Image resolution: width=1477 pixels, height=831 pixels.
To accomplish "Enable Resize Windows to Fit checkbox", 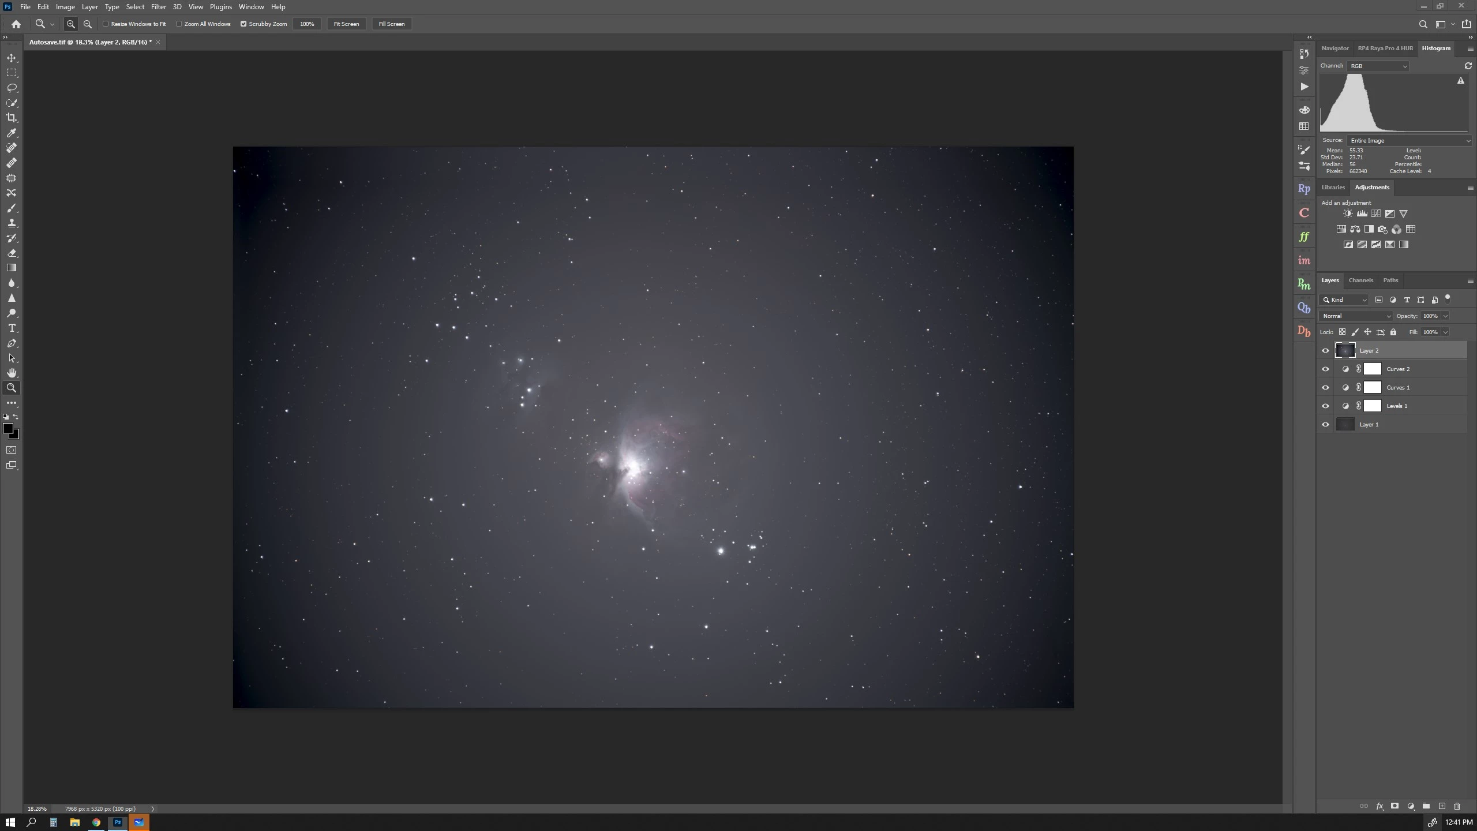I will click(106, 24).
